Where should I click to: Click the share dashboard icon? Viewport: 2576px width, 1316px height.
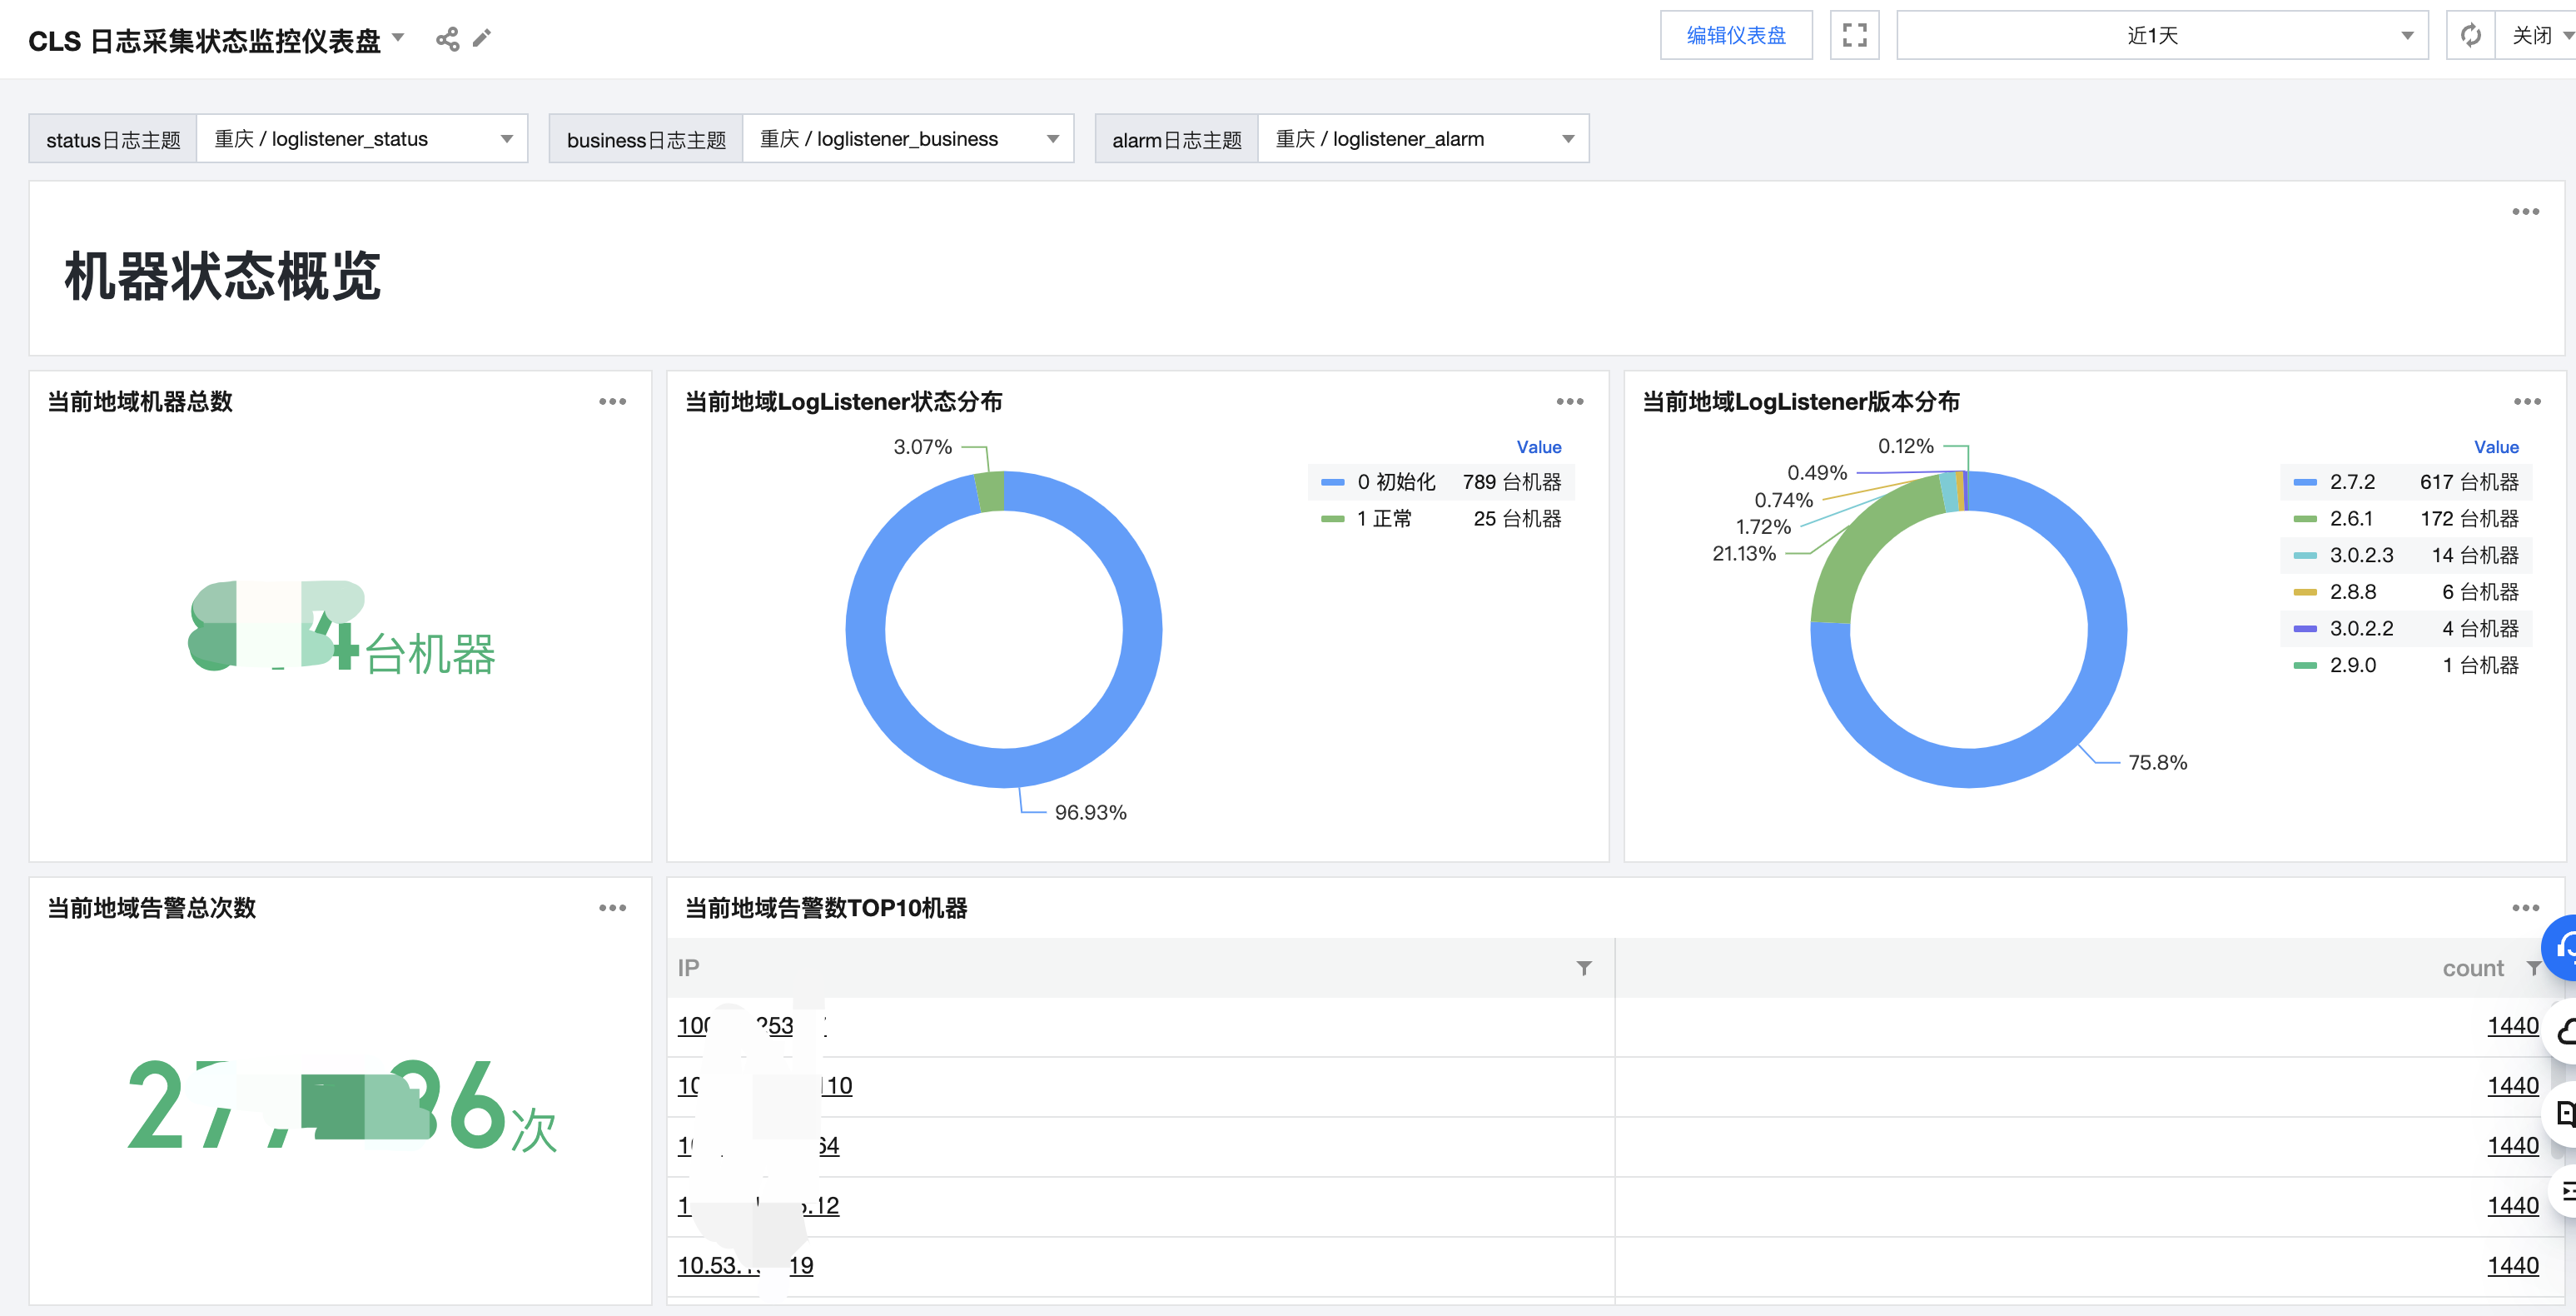(447, 39)
